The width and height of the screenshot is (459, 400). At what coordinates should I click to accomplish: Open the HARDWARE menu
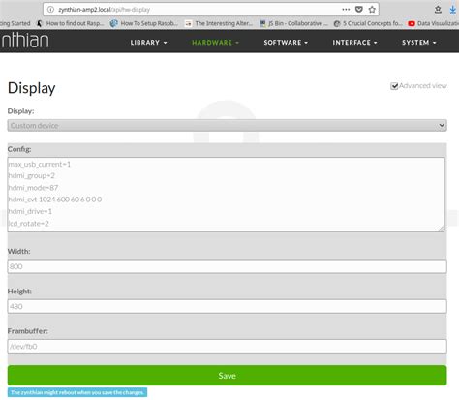point(215,43)
